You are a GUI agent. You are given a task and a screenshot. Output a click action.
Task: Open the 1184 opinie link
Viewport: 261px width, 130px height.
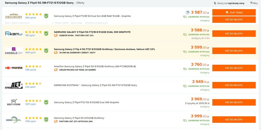tap(31, 70)
